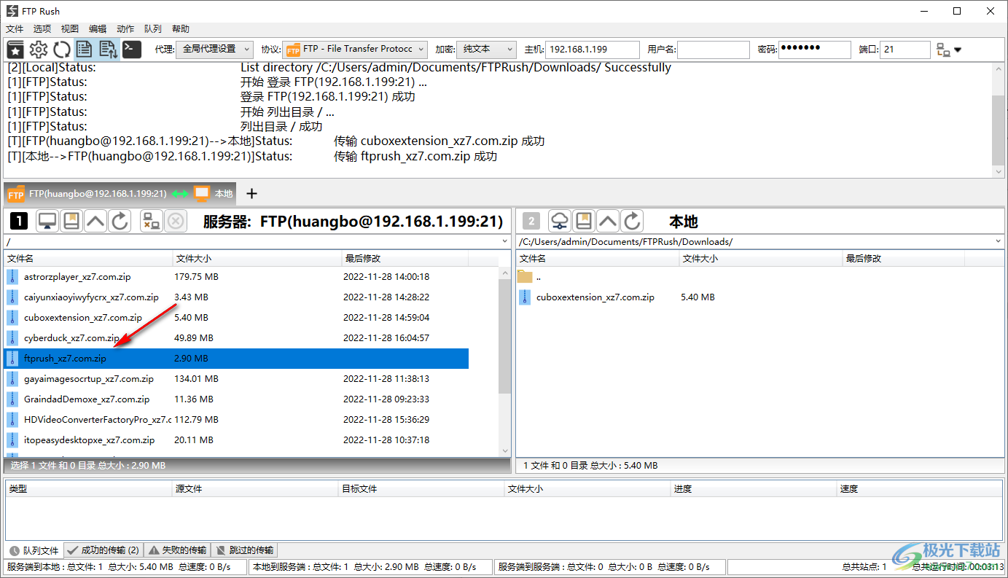
Task: Open the 选项 menu
Action: point(42,29)
